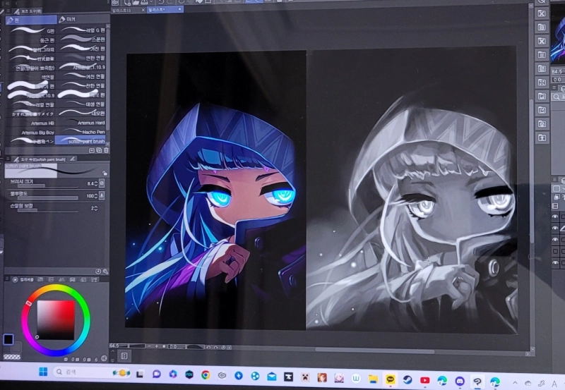The image size is (565, 390).
Task: Pick the Artemus HB brush
Action: (x=30, y=123)
